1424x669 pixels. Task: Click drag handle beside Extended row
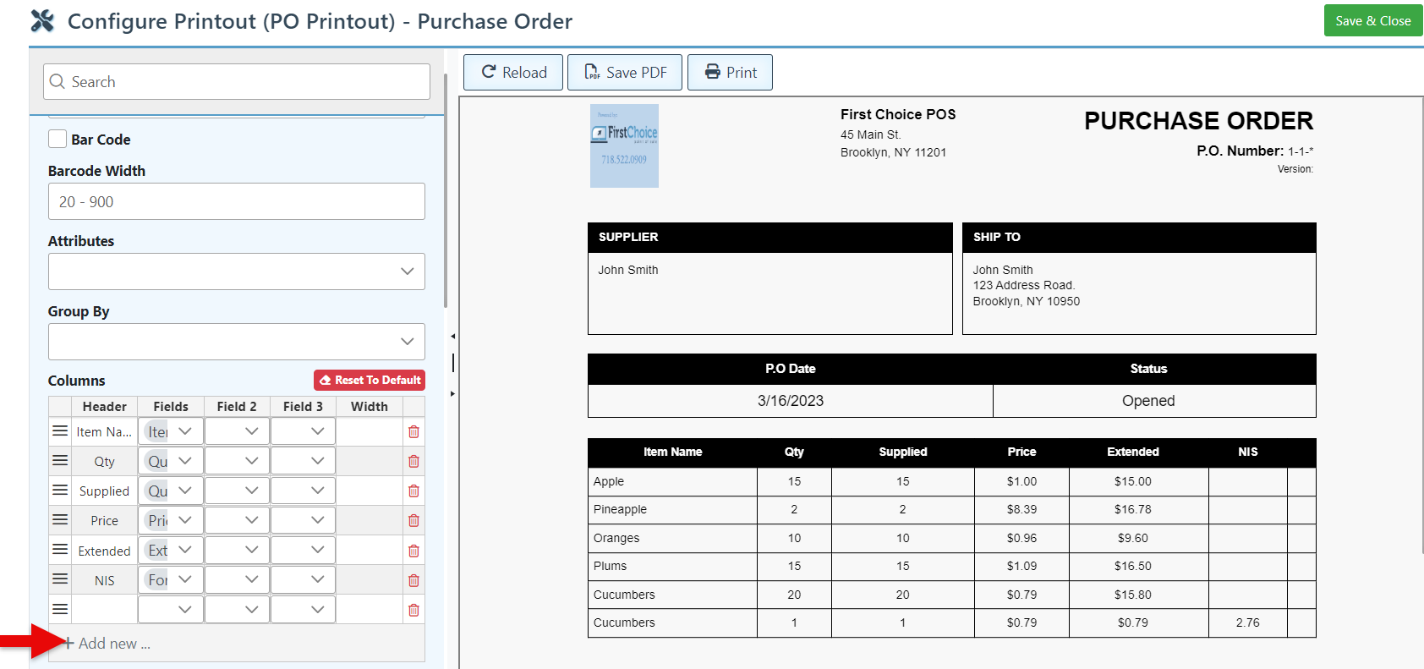[x=60, y=550]
